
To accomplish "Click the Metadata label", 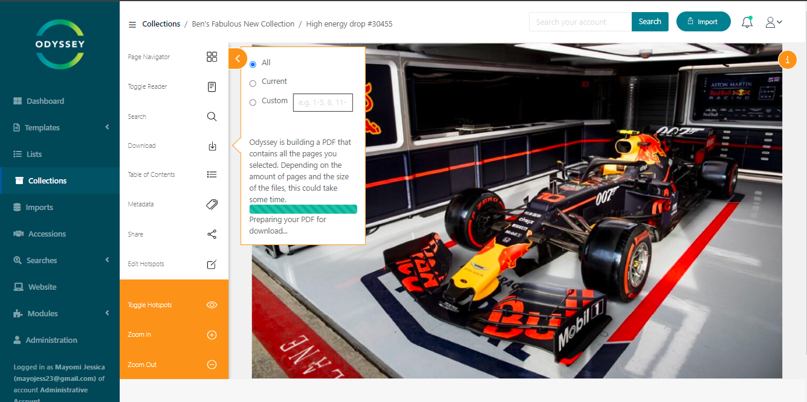I will 140,204.
